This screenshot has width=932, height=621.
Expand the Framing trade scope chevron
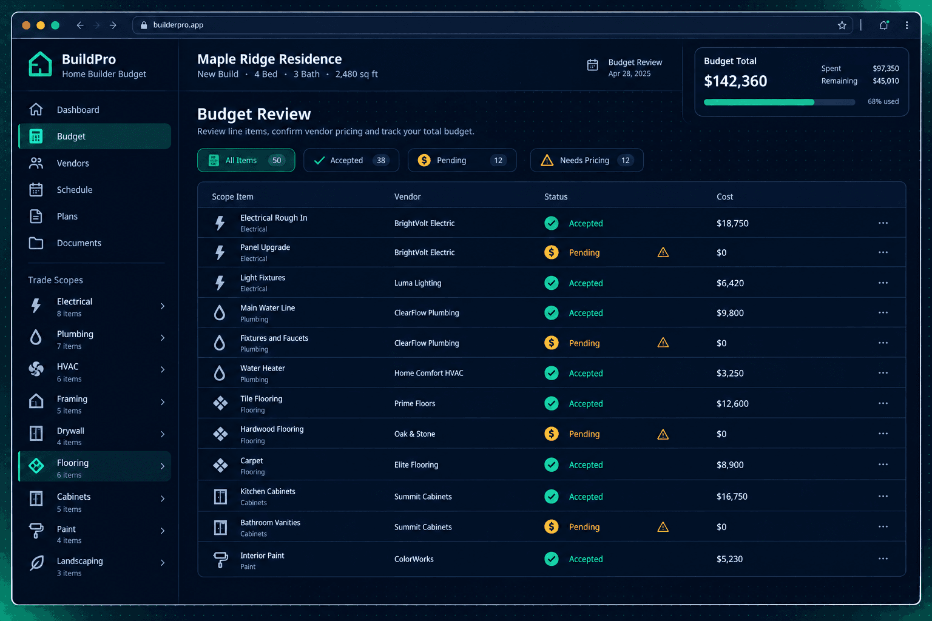163,402
